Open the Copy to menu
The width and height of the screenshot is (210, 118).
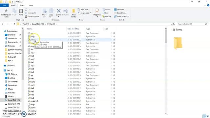[x=51, y=13]
